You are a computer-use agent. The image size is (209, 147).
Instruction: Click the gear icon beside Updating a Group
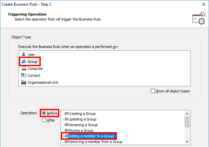coord(66,119)
